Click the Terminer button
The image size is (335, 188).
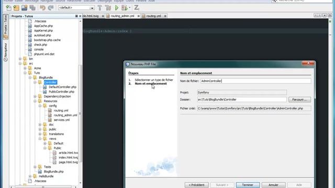(x=248, y=185)
